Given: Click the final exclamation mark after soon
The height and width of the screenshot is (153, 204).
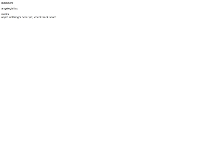Looking at the screenshot, I should tap(56, 17).
